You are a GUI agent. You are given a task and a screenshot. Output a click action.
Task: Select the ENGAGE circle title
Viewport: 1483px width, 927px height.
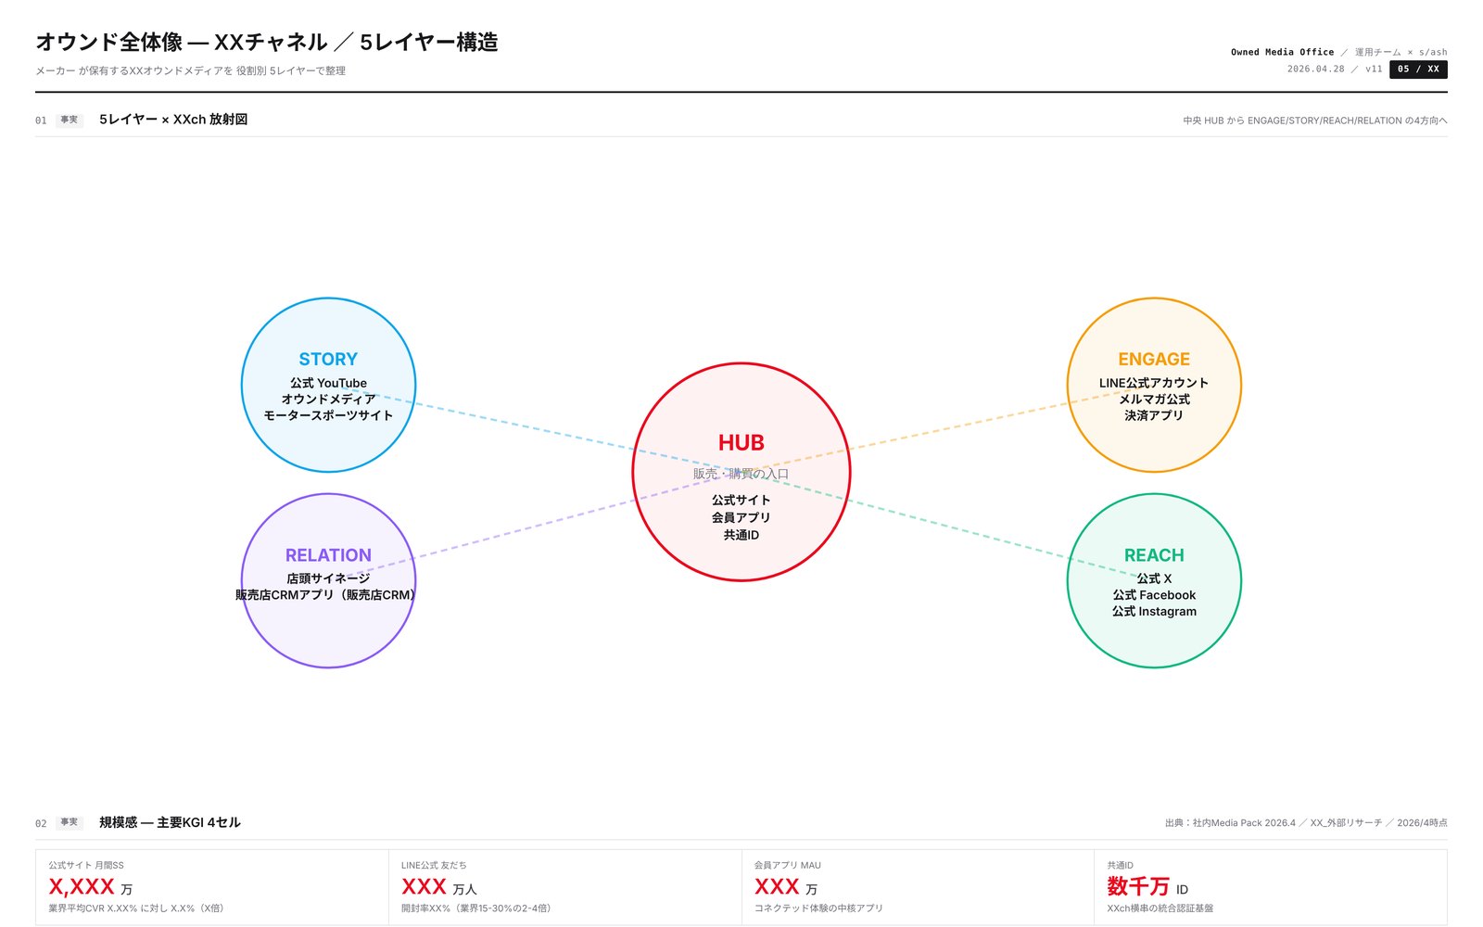coord(1154,360)
